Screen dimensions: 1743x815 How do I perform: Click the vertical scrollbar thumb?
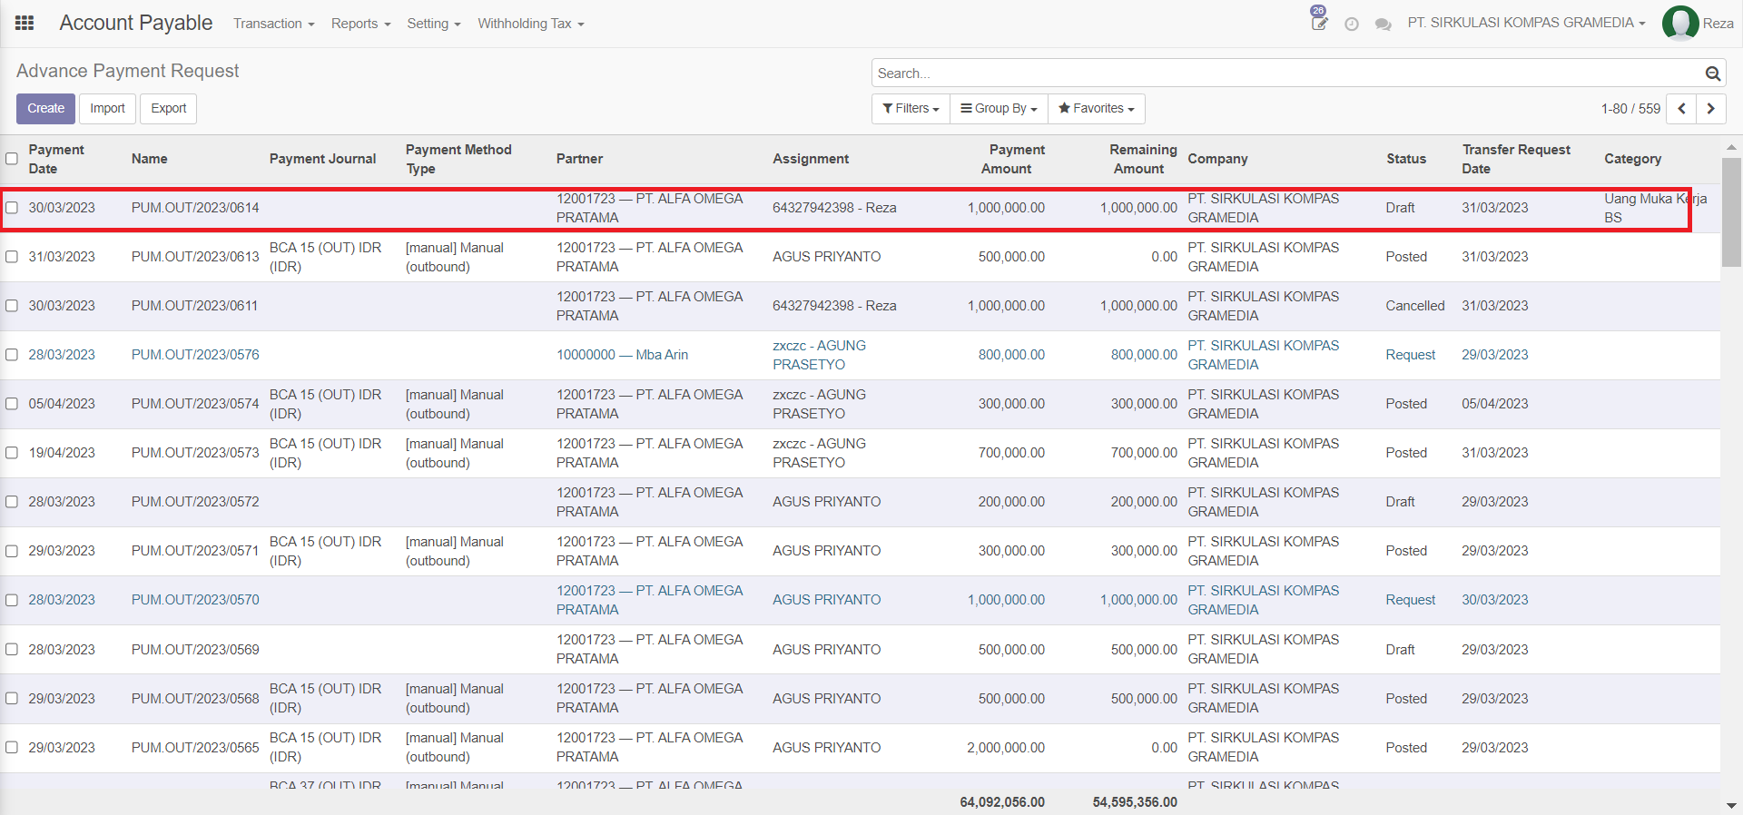pyautogui.click(x=1731, y=212)
